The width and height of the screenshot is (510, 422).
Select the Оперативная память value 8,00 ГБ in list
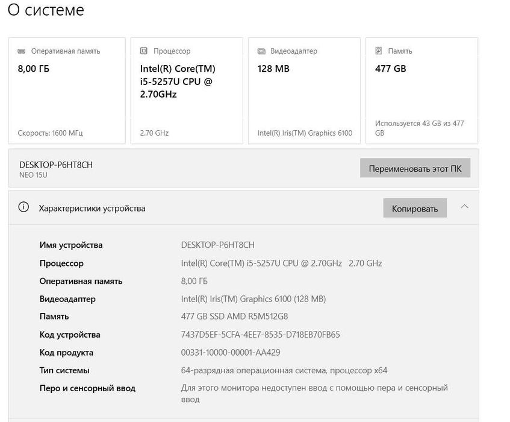194,281
